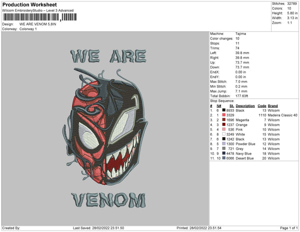300x232 pixels.
Task: Pick the White 3249 color swatch
Action: tap(223, 134)
